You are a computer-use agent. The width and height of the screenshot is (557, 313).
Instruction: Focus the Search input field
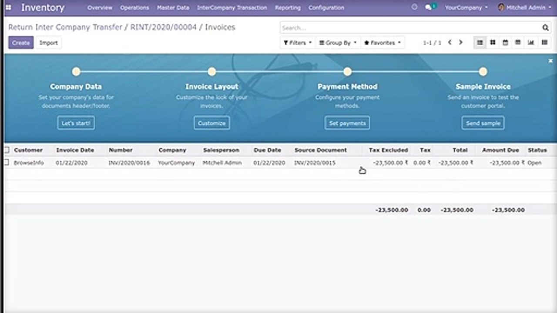pos(410,27)
